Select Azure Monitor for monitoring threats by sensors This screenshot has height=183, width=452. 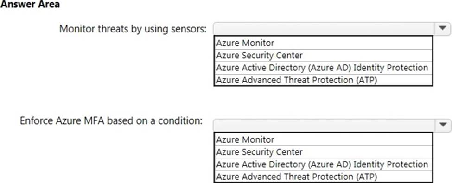(x=323, y=43)
